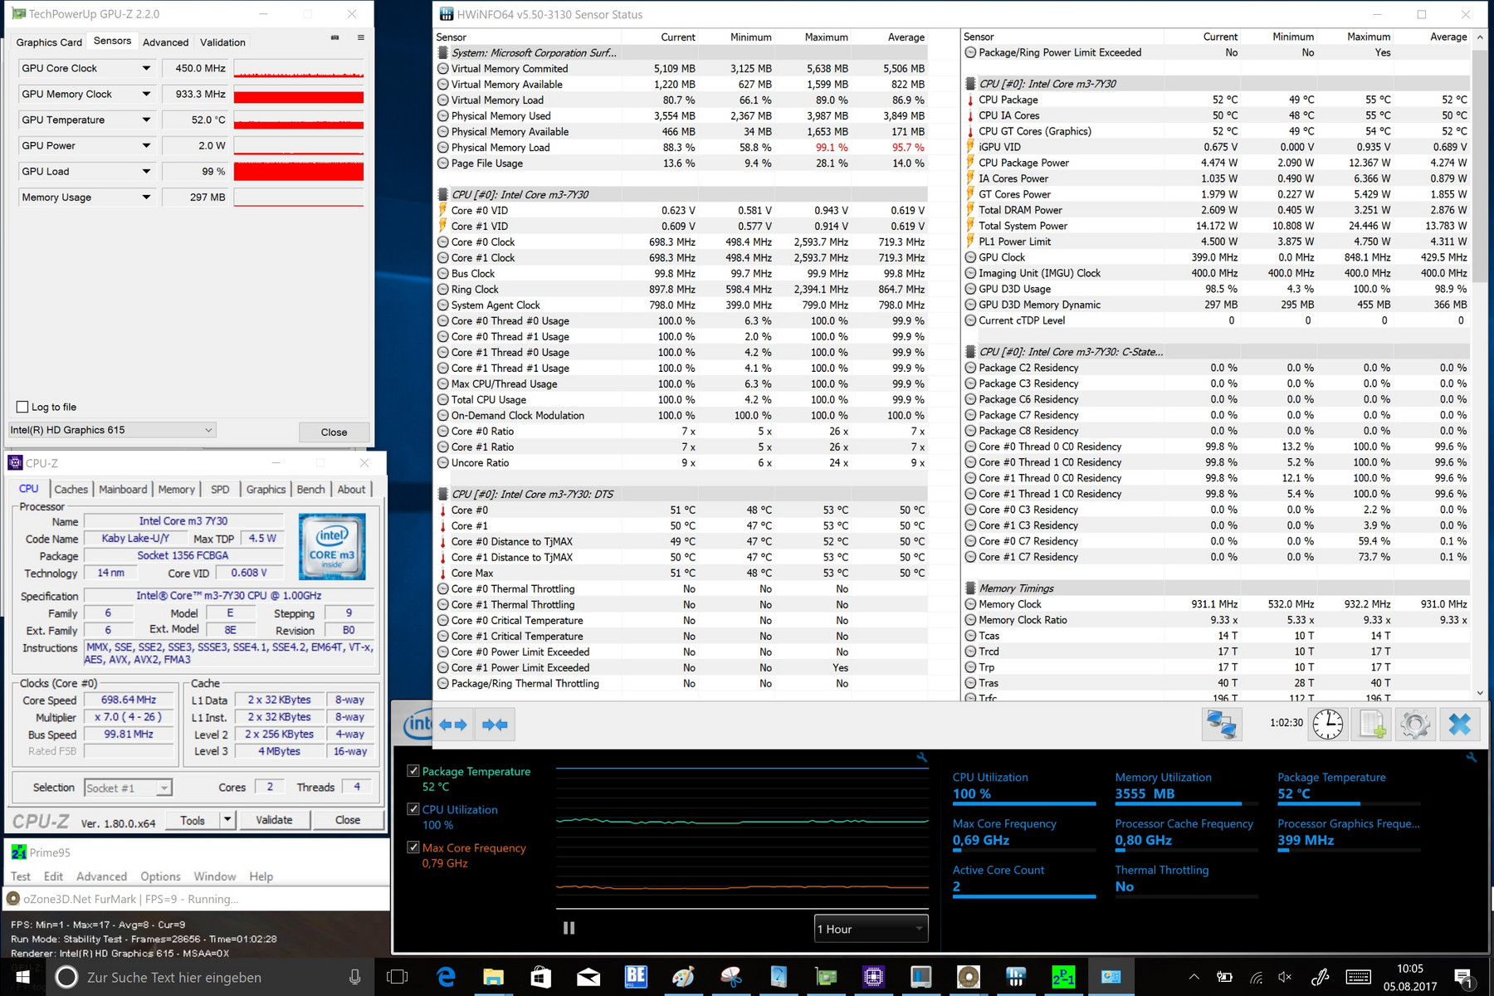The width and height of the screenshot is (1494, 996).
Task: Switch to the Validation tab in GPU-Z
Action: (222, 42)
